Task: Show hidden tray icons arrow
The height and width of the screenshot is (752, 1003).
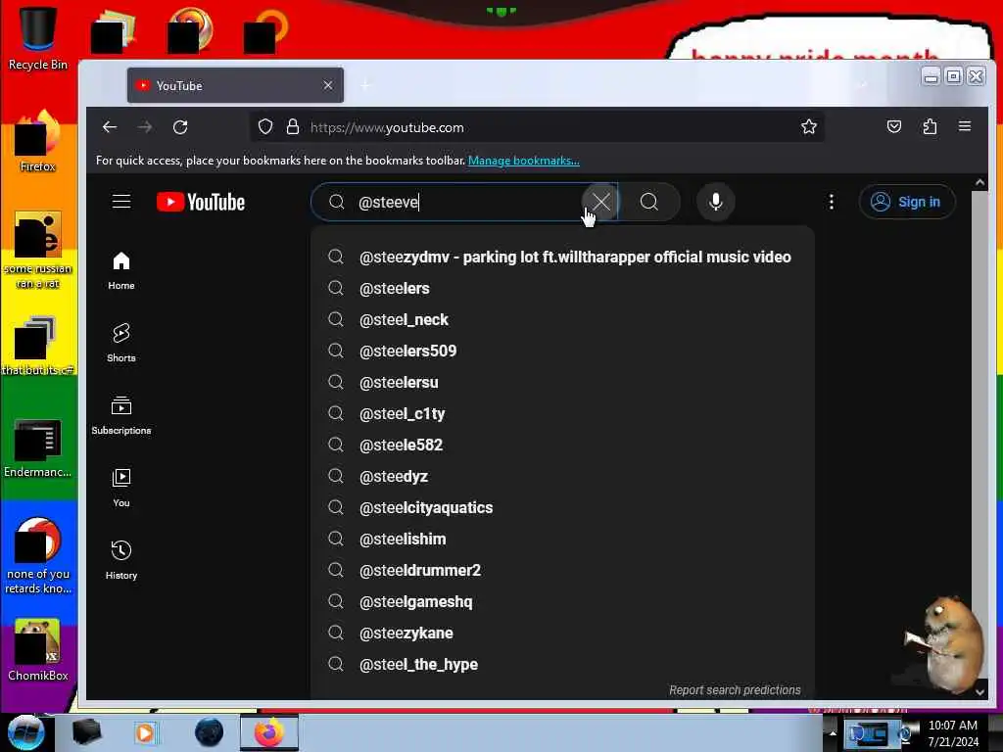Action: [833, 732]
